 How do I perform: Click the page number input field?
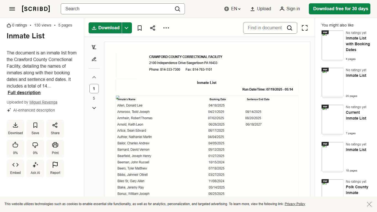(x=94, y=89)
